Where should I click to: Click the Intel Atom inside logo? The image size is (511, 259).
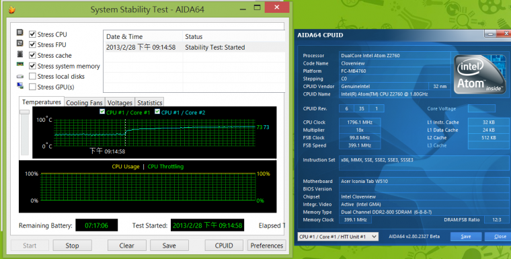479,75
